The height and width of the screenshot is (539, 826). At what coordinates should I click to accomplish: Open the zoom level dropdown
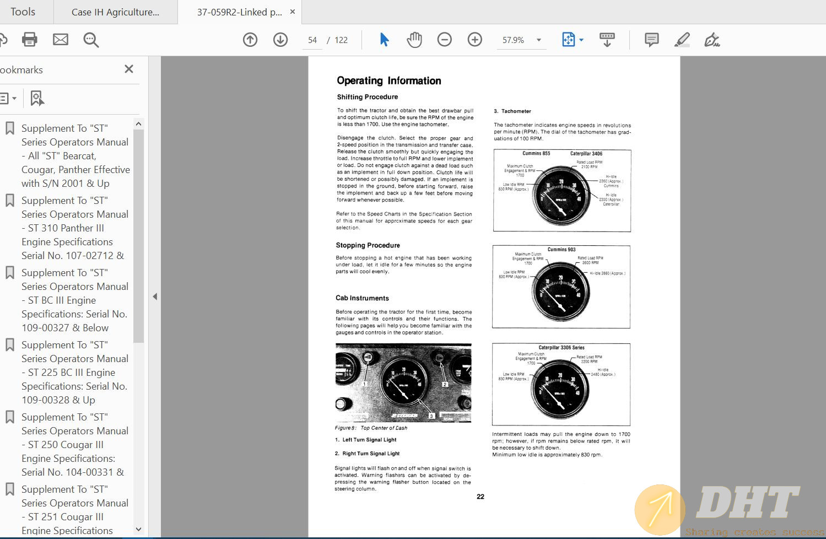tap(539, 40)
